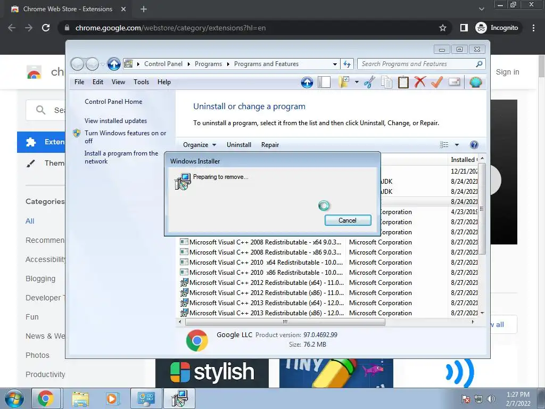Open Windows Explorer from the taskbar
The image size is (545, 409).
pos(80,398)
